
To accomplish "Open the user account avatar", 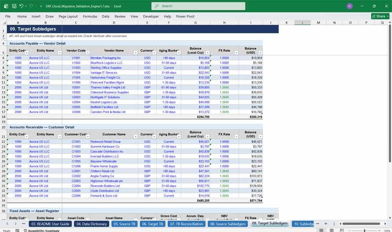I will (350, 6).
